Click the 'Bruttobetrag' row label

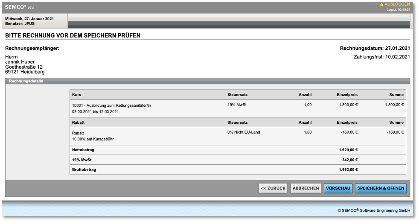coord(84,169)
